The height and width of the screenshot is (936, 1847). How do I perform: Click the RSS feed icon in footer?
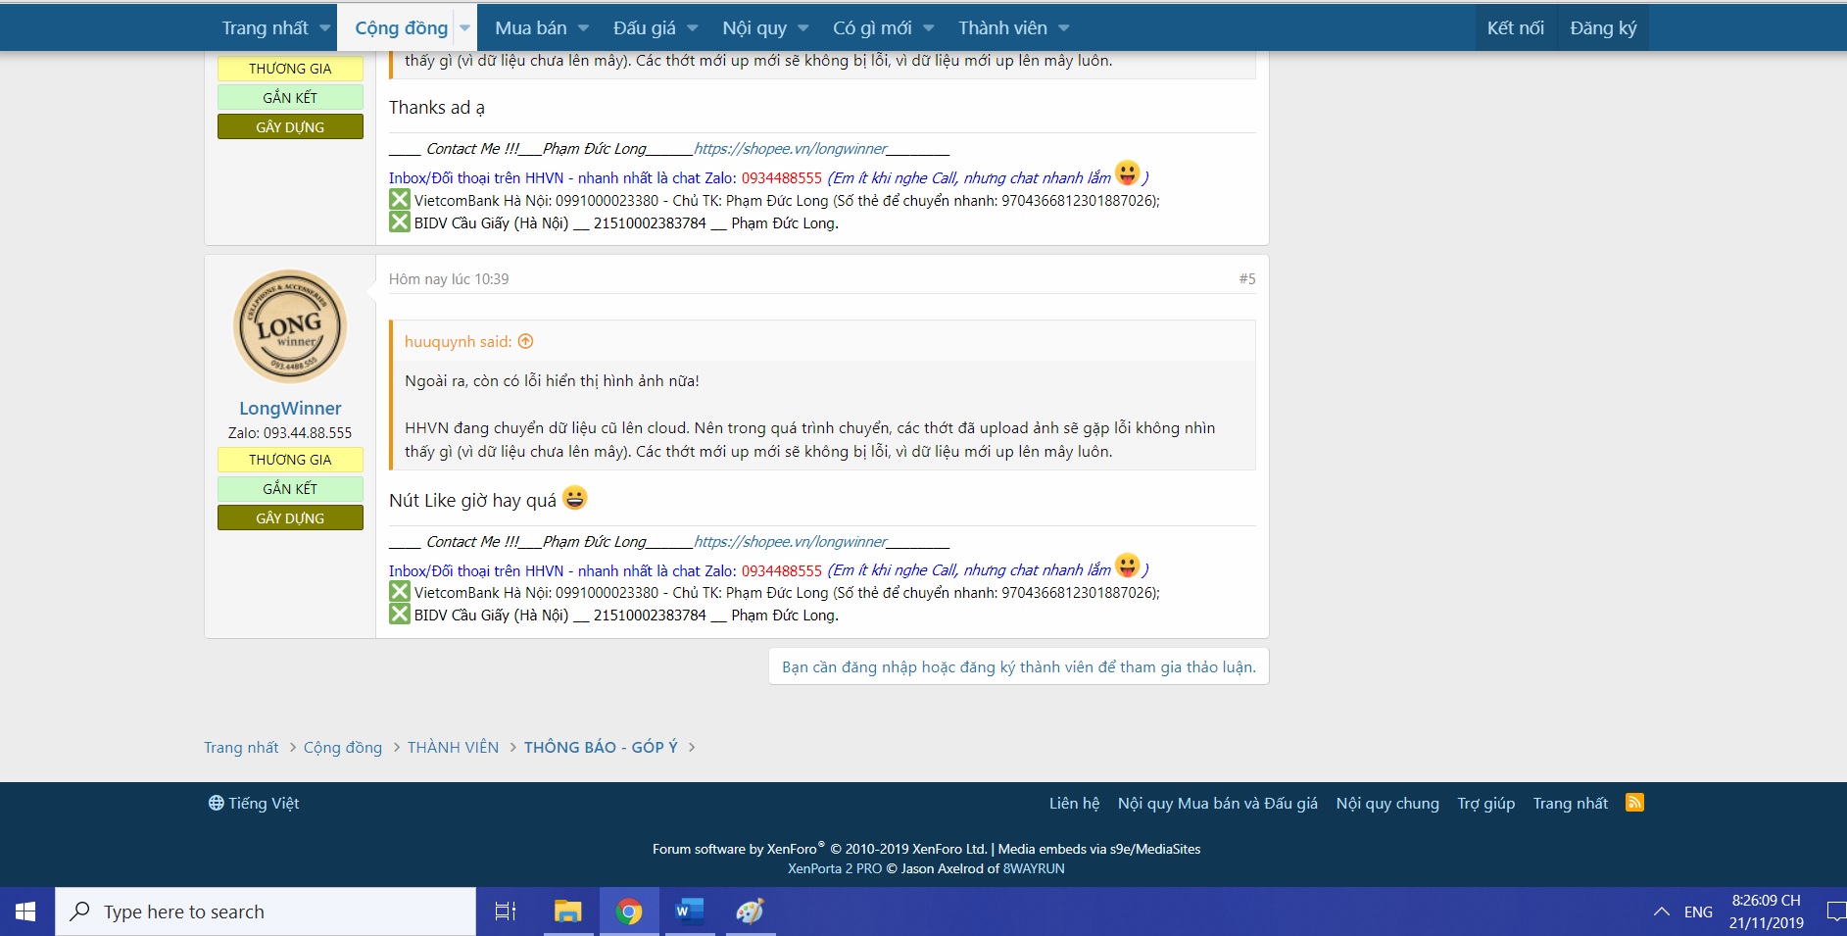point(1633,803)
